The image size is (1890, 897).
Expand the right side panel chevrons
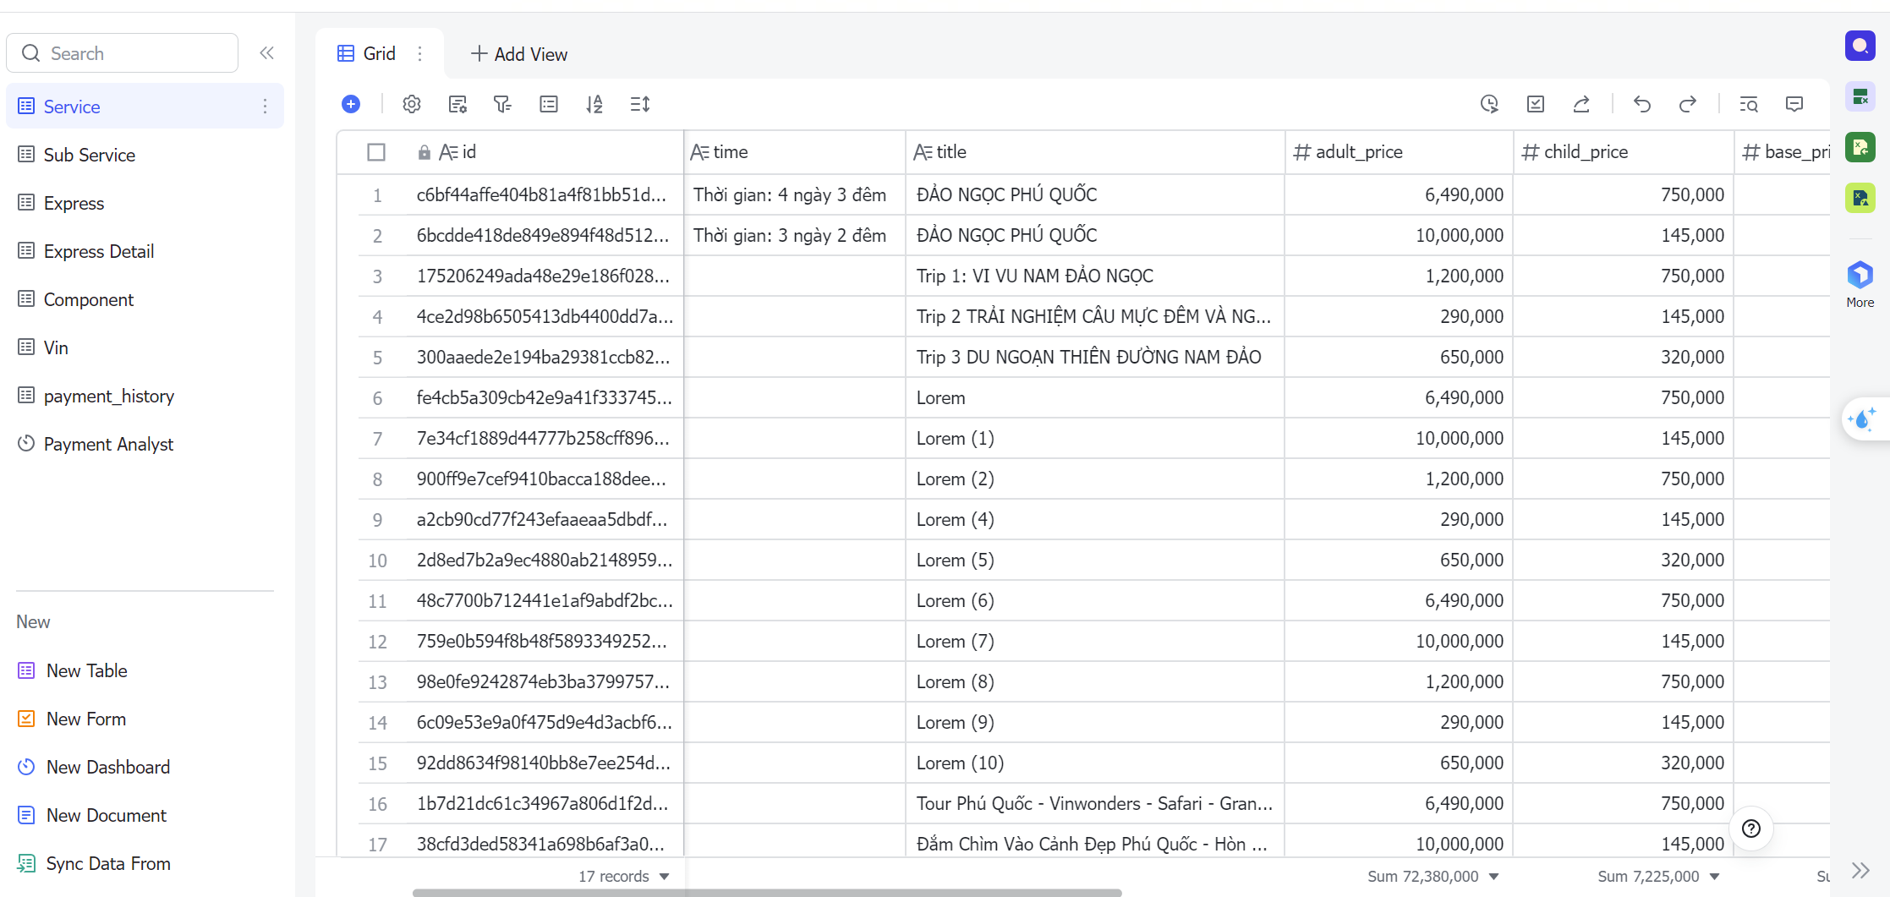coord(1860,870)
